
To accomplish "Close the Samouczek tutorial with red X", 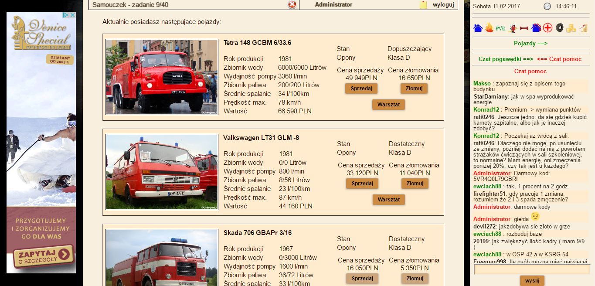I will [292, 5].
